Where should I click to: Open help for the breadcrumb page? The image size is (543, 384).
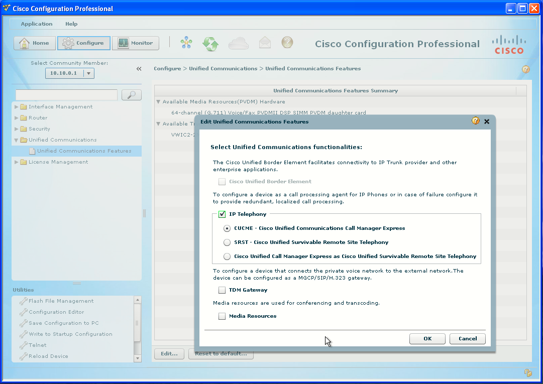click(526, 69)
